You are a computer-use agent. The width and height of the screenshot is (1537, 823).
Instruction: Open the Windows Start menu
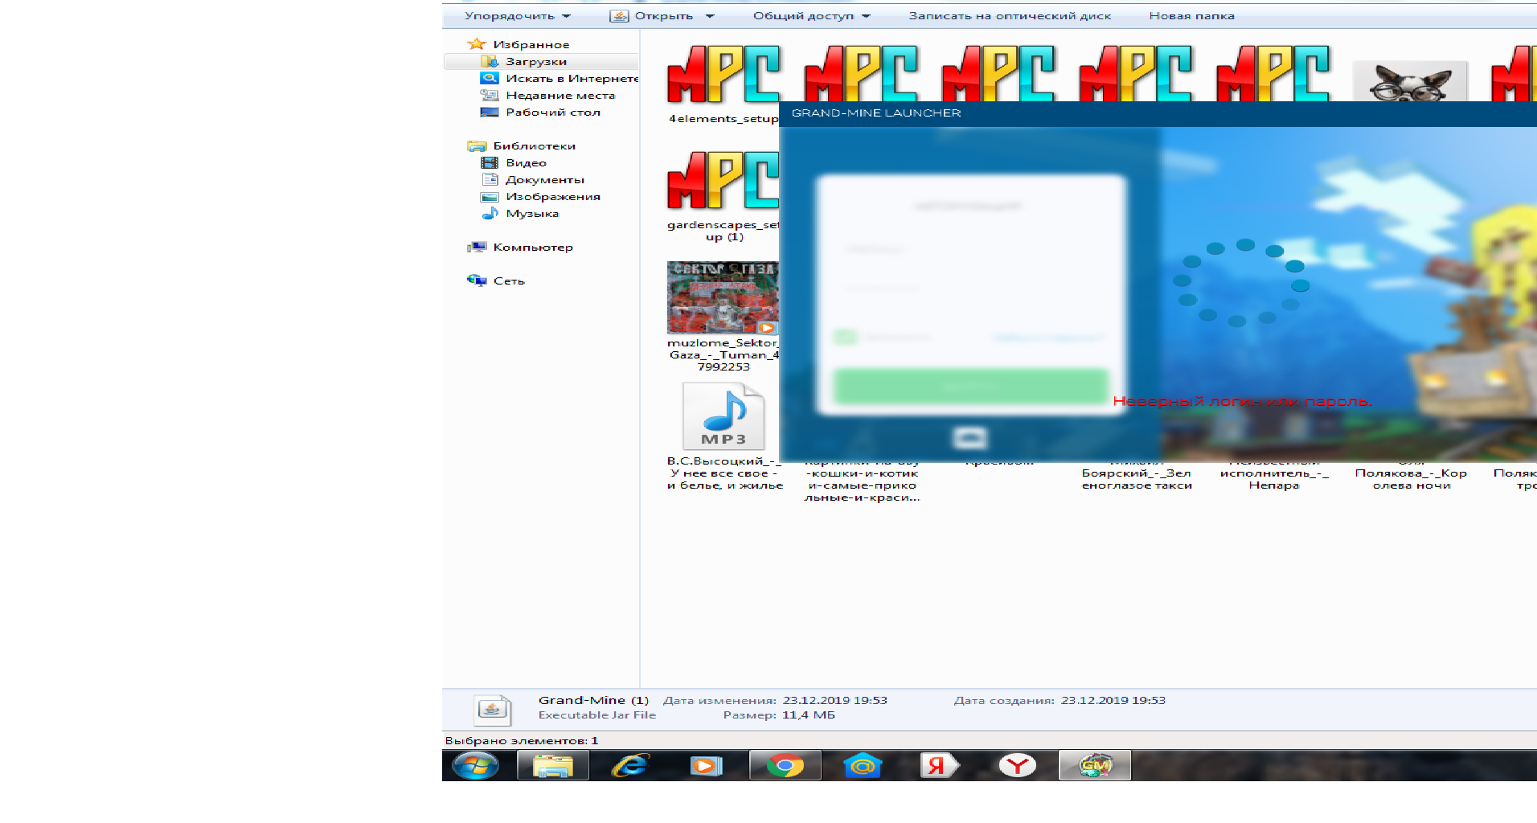[x=475, y=766]
